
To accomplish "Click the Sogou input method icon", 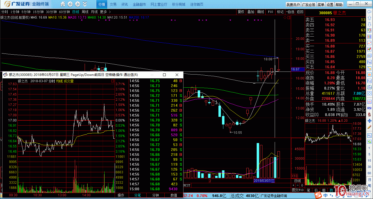I will point(318,195).
